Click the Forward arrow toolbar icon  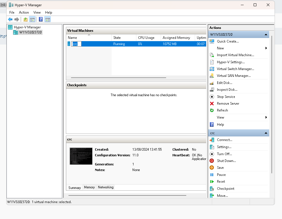[17, 19]
